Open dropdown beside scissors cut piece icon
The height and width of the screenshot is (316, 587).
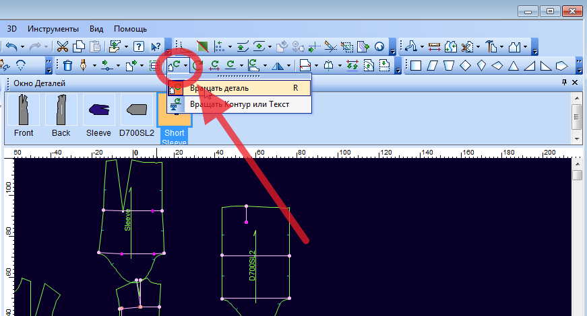click(x=478, y=47)
